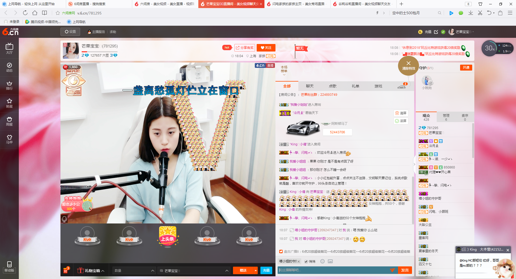Viewport: 516px width, 279px height.
Task: Click the 开通 guardian button
Action: coord(466,68)
